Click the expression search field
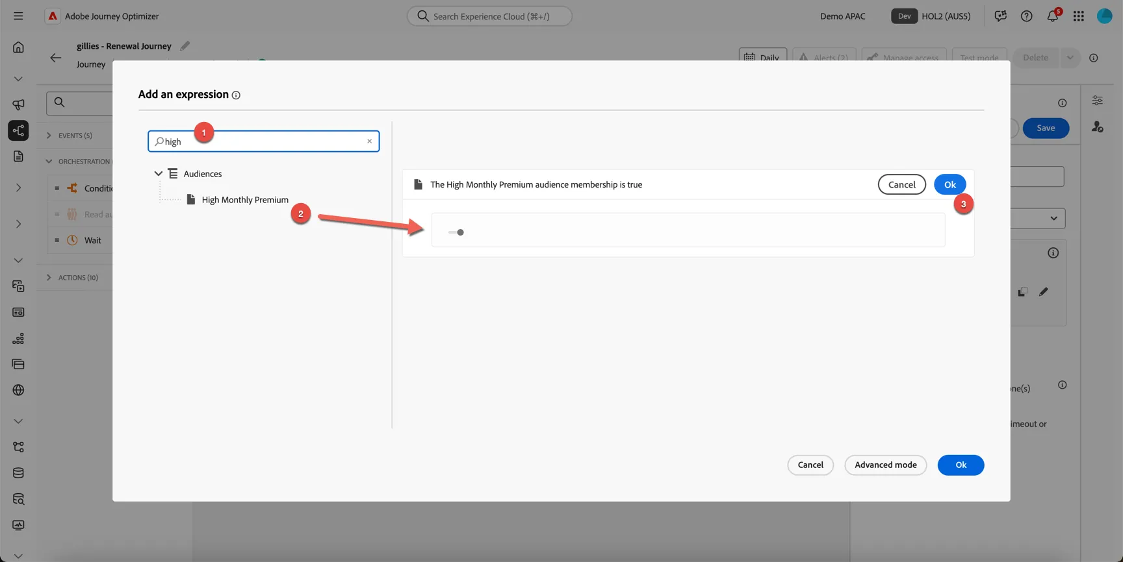This screenshot has height=562, width=1123. [x=264, y=141]
